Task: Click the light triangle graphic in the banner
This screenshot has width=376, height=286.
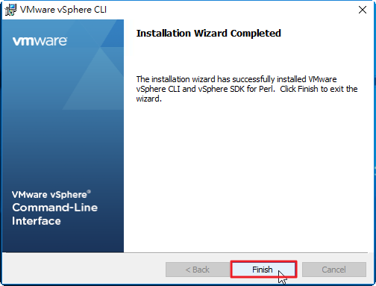Action: (x=95, y=82)
